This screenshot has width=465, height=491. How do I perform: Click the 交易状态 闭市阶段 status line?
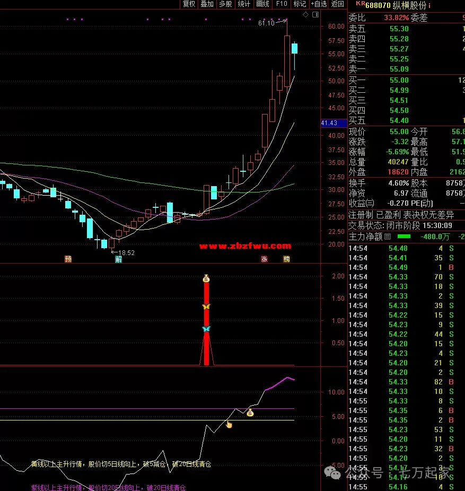point(400,225)
